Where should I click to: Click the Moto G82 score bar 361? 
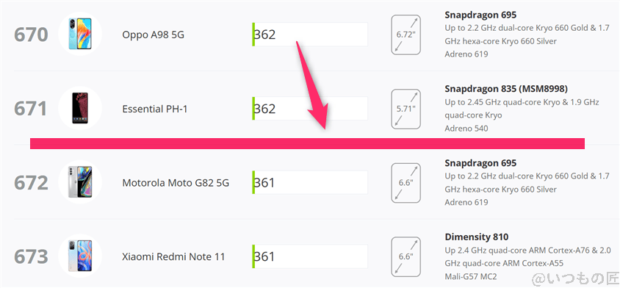click(x=310, y=182)
